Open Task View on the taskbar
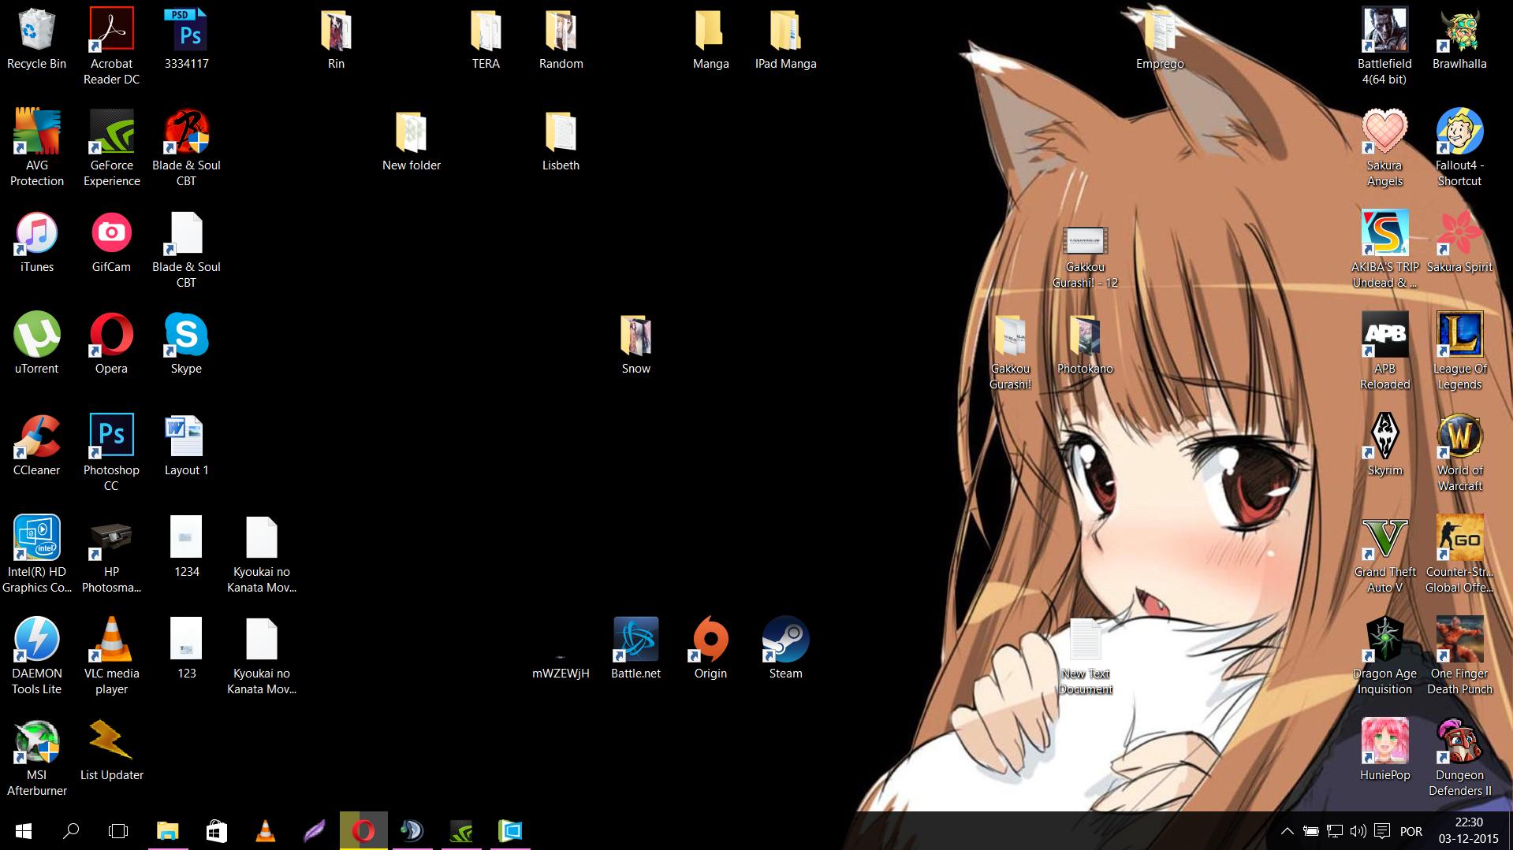The image size is (1513, 850). 118,831
